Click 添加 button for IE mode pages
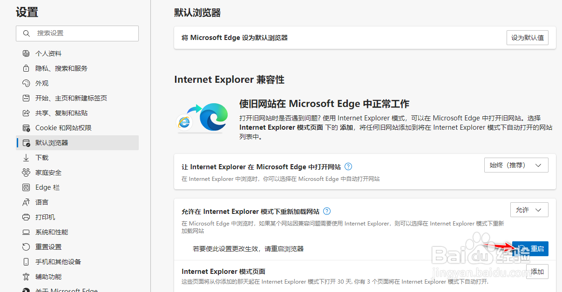This screenshot has width=562, height=292. point(537,272)
